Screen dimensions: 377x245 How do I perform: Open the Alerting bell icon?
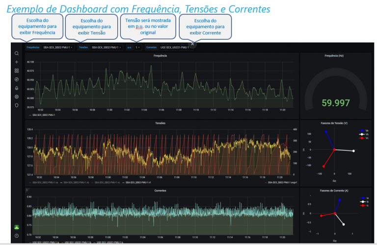pyautogui.click(x=17, y=88)
